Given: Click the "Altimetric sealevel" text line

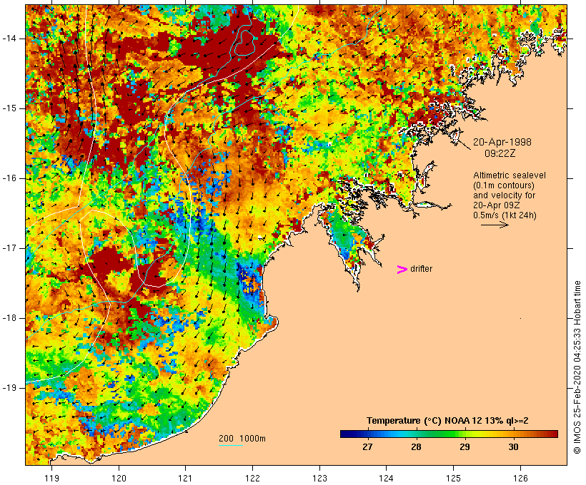Looking at the screenshot, I should pyautogui.click(x=510, y=175).
